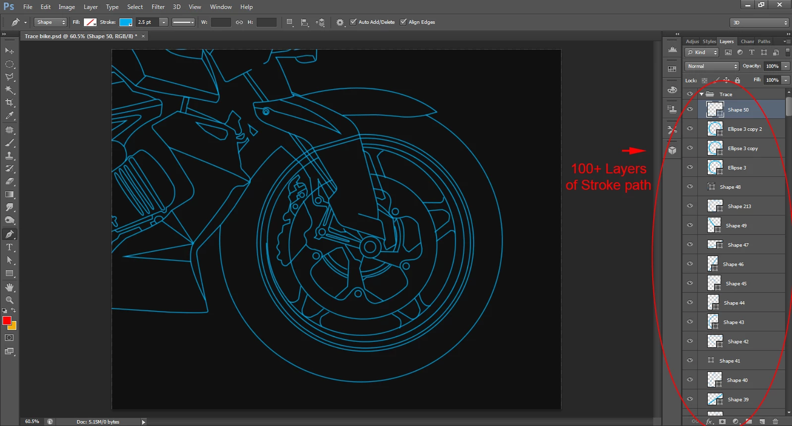792x426 pixels.
Task: Hide the Shape 50 layer
Action: (689, 109)
